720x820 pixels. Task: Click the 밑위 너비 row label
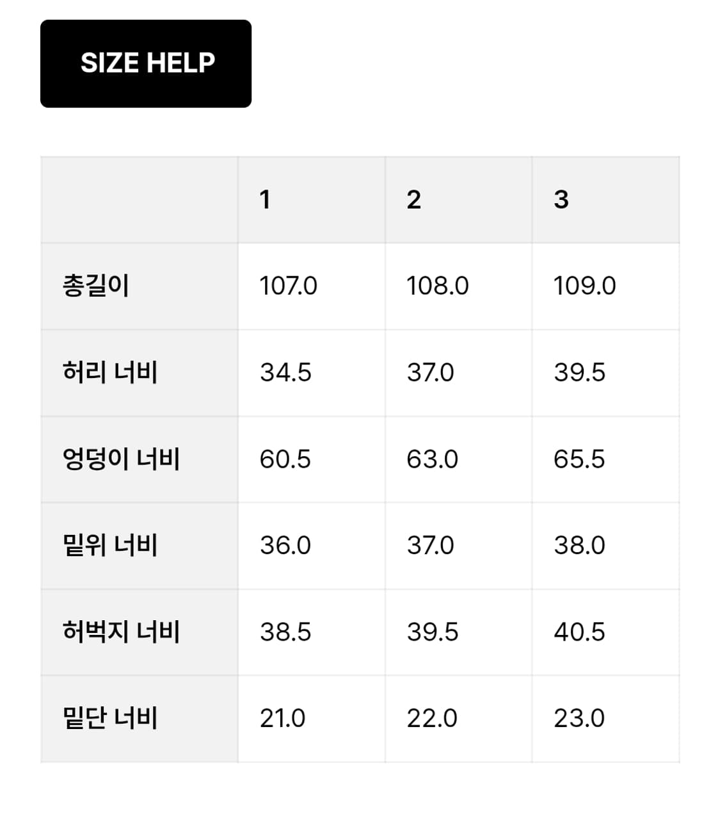coord(110,545)
